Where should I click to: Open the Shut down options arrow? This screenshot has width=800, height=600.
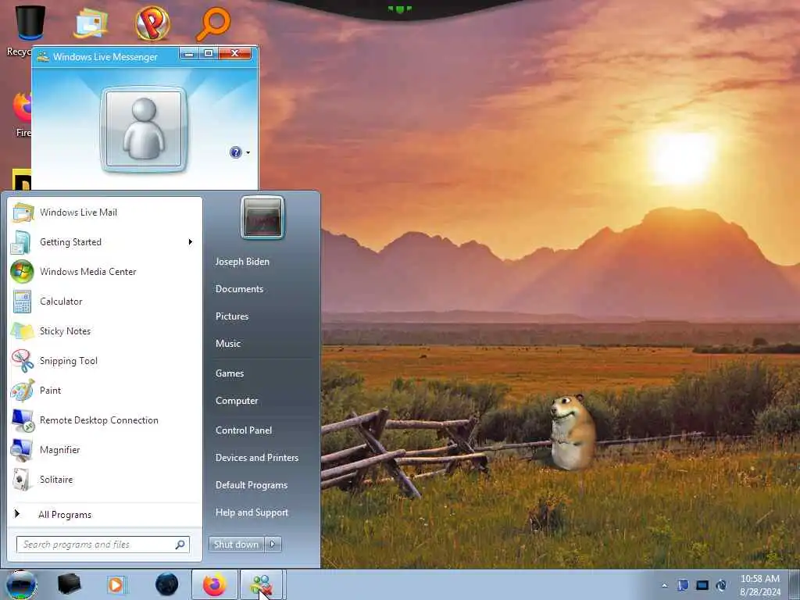(x=273, y=545)
